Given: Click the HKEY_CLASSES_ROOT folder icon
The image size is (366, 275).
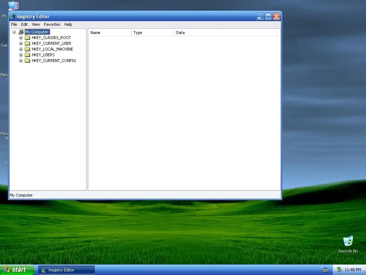Looking at the screenshot, I should [x=27, y=38].
